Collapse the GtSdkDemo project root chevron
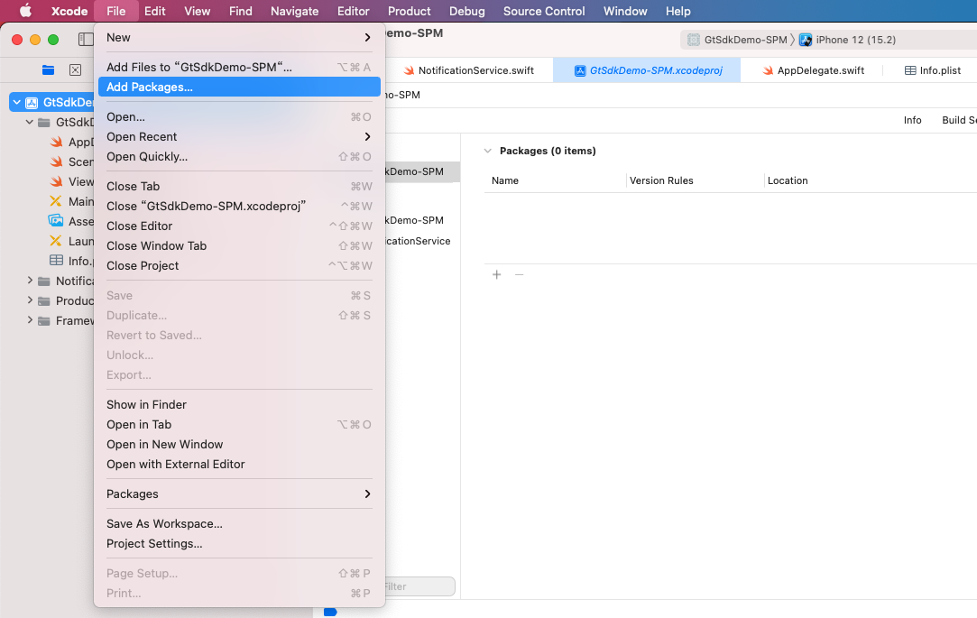The width and height of the screenshot is (977, 618). (x=17, y=102)
